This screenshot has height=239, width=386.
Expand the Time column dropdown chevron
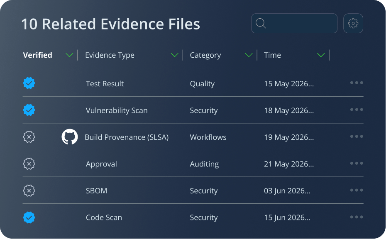(321, 55)
